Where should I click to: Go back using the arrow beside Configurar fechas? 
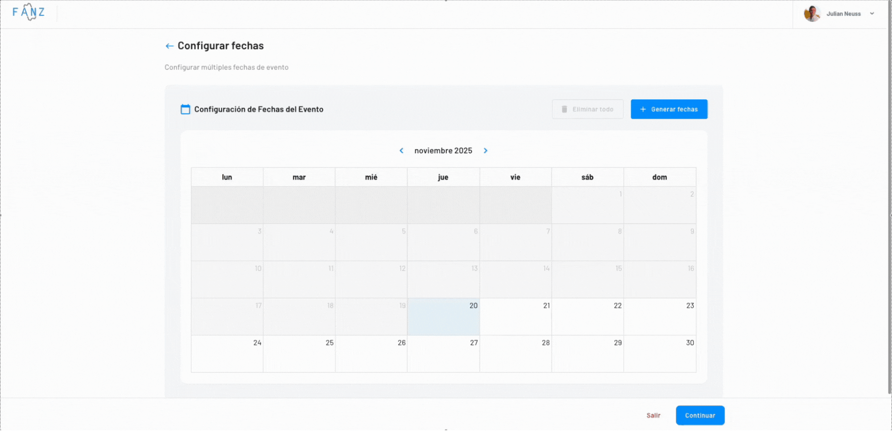pos(169,46)
